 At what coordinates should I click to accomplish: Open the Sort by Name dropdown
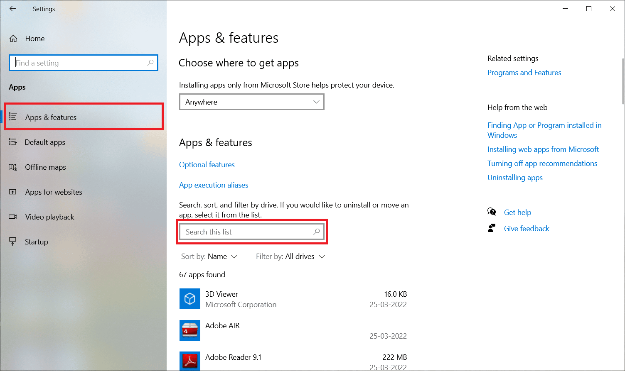pos(209,256)
